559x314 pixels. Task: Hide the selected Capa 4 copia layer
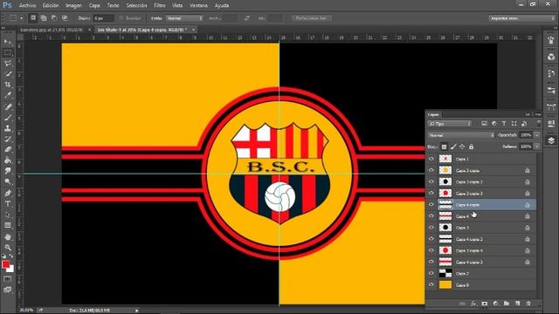point(431,204)
